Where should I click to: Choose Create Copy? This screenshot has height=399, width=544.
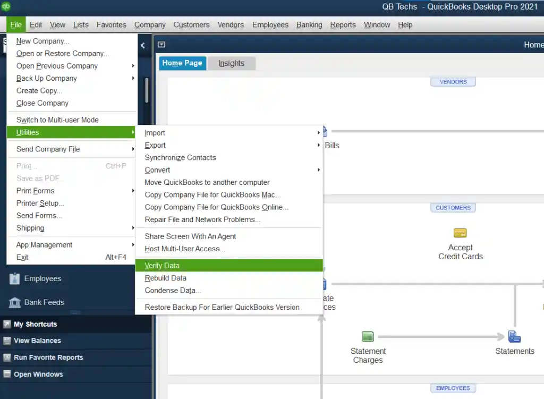[x=72, y=90]
